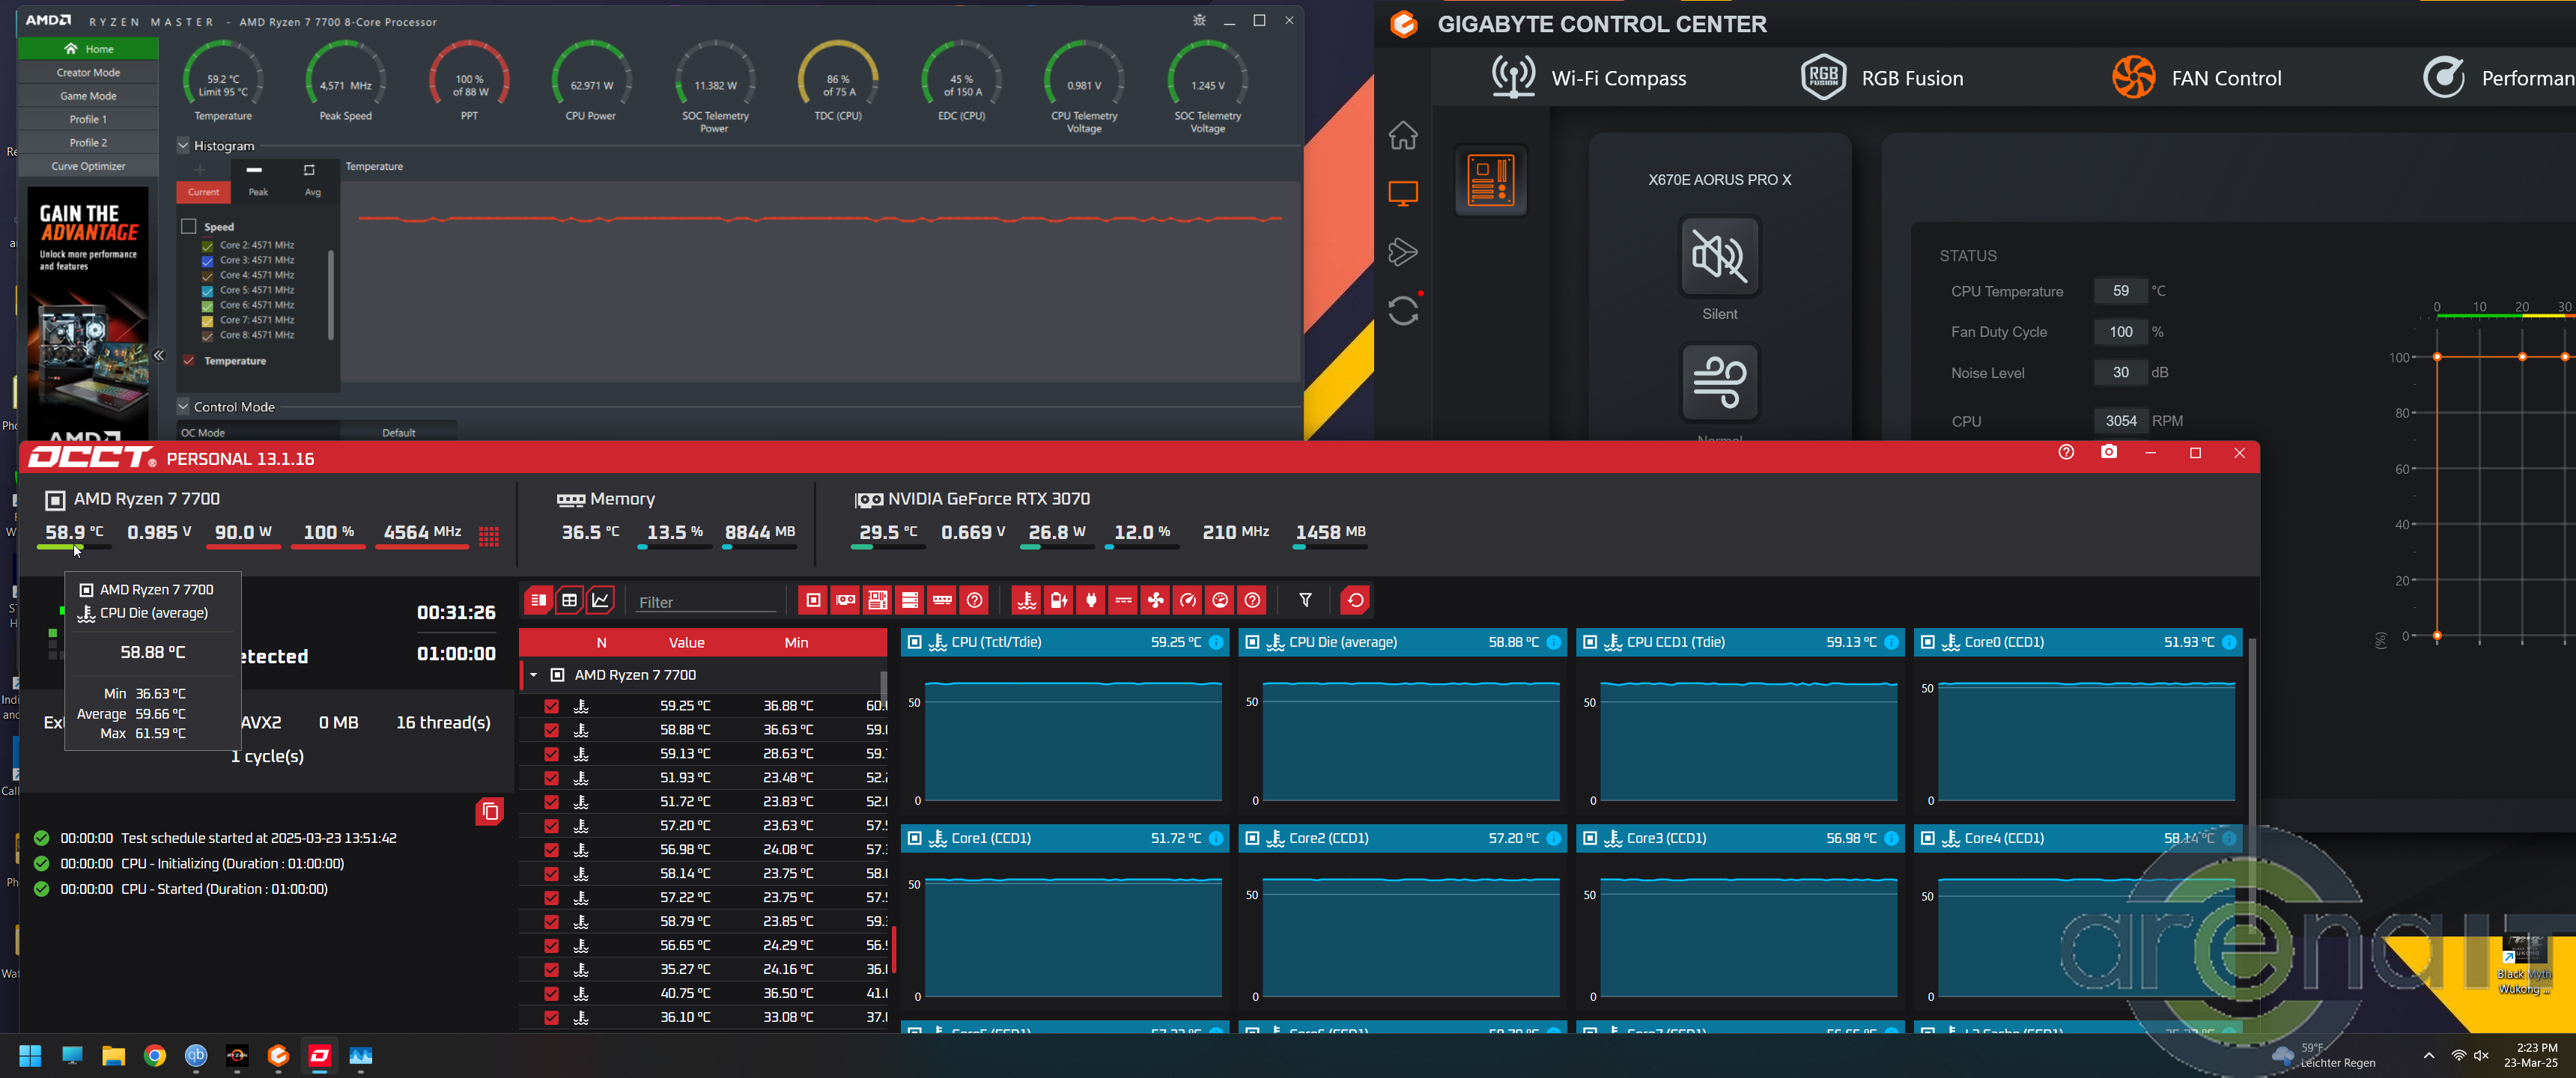Screen dimensions: 2576x1078
Task: Toggle the fan sensor filter in OCCT
Action: pos(1155,600)
